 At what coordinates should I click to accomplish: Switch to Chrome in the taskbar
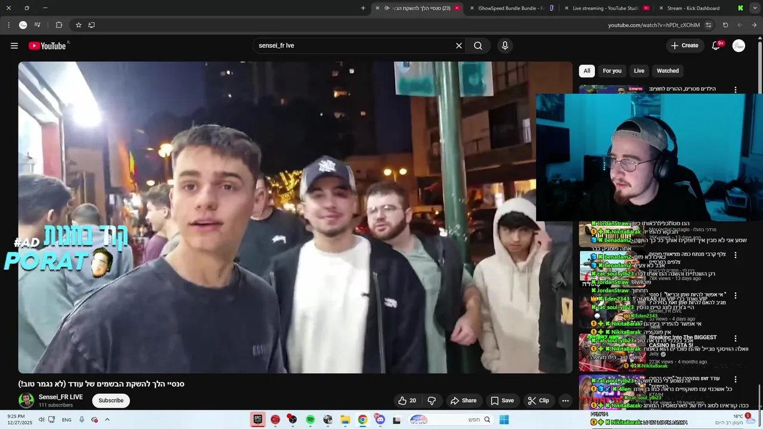coord(362,419)
